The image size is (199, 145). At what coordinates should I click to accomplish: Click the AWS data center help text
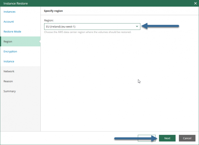tap(88, 32)
